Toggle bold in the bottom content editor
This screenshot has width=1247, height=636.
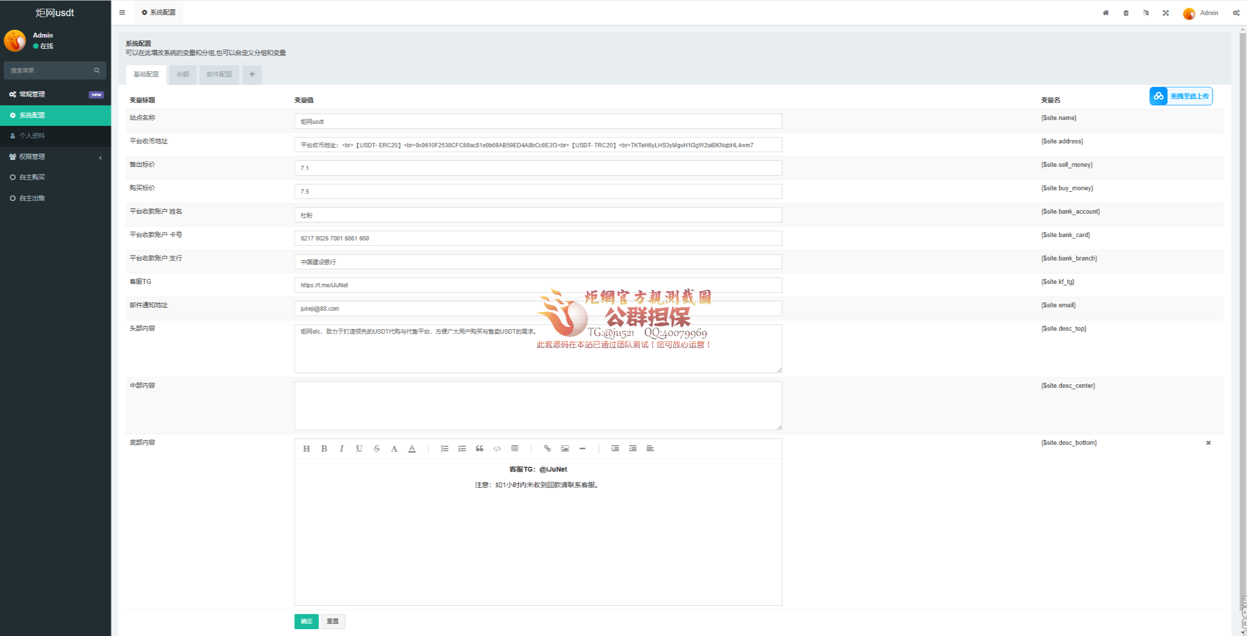(x=324, y=449)
